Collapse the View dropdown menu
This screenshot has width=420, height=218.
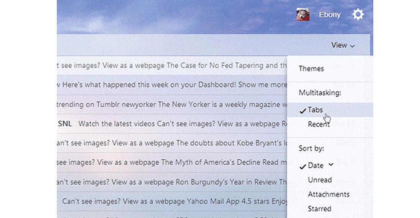[x=343, y=45]
